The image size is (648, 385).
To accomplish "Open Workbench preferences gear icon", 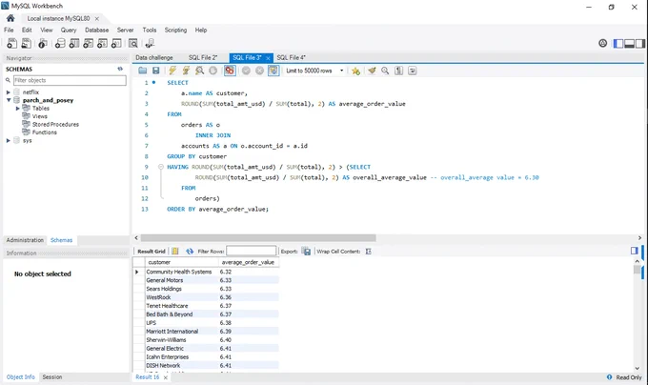I will pos(603,43).
